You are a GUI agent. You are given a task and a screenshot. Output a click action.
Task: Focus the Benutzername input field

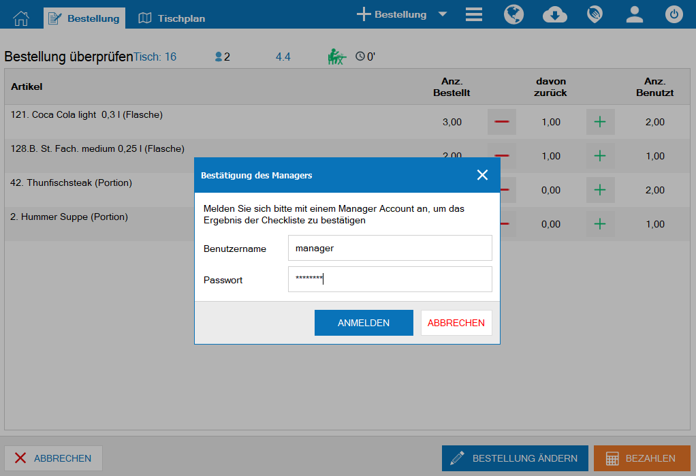[x=390, y=248]
